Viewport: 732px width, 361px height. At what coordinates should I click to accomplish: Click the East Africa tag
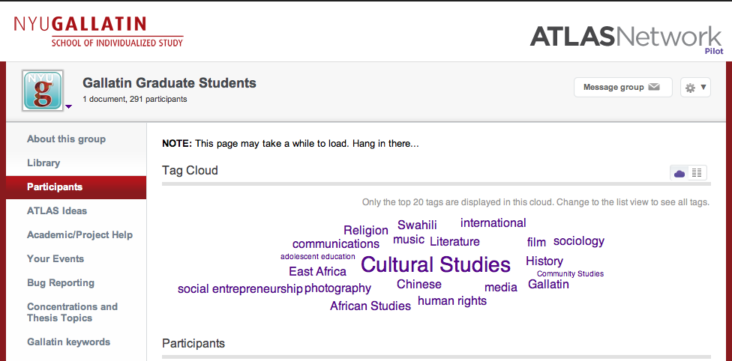[x=317, y=271]
